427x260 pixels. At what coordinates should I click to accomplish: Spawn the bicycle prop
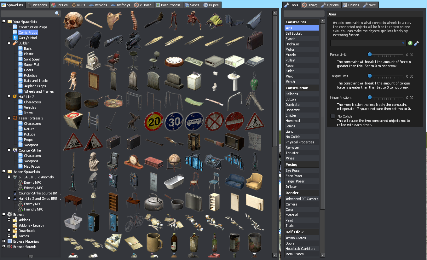click(134, 223)
